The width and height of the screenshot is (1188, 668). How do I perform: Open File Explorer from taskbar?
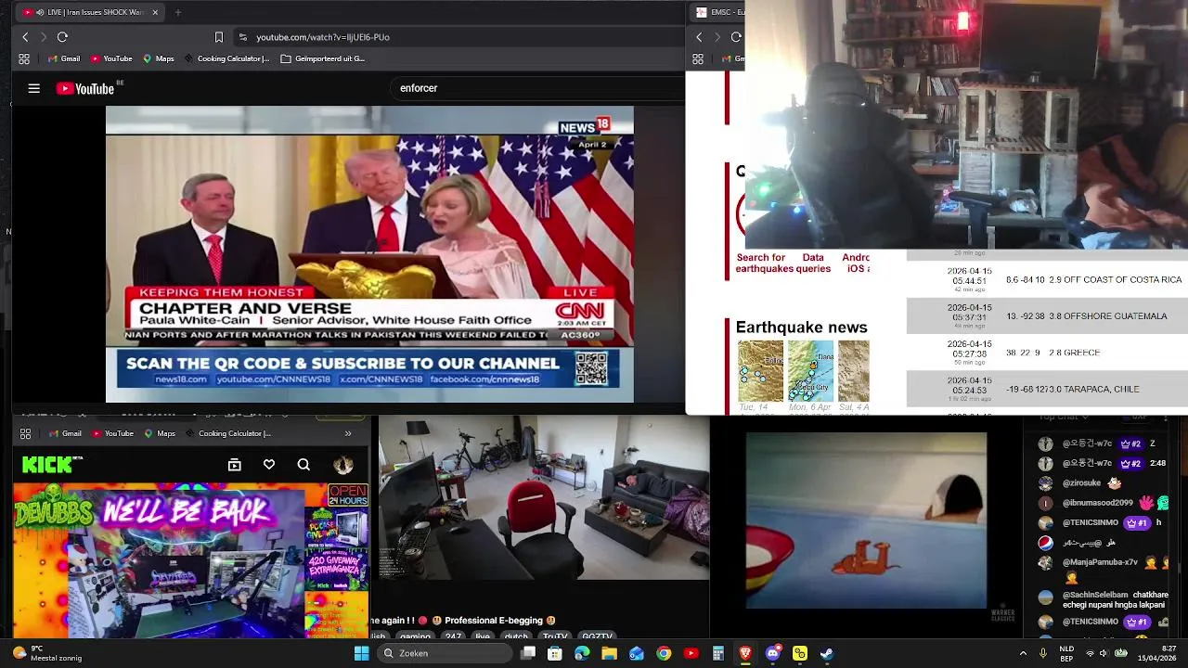(x=609, y=653)
